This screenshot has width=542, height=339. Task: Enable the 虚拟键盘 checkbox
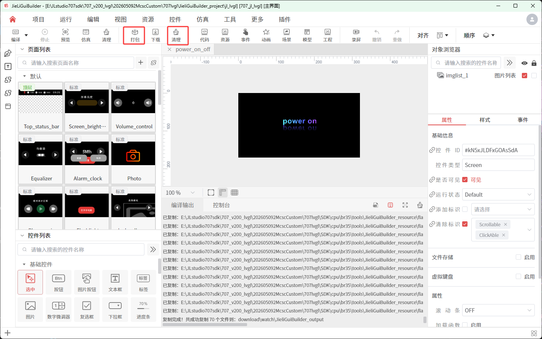518,276
